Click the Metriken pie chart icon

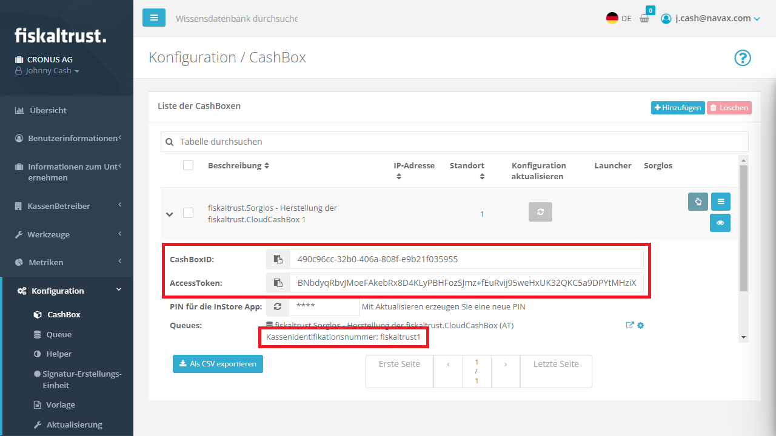[19, 262]
